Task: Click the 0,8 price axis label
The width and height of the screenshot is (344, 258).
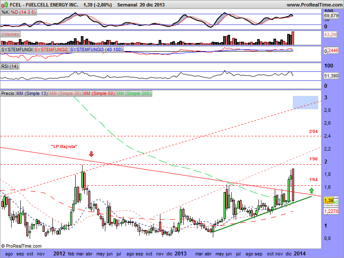Action: tap(328, 238)
